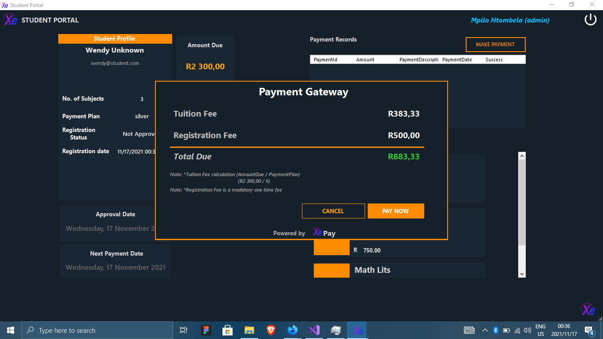Click the orange block beside Math Lits
This screenshot has height=339, width=603.
click(x=332, y=270)
